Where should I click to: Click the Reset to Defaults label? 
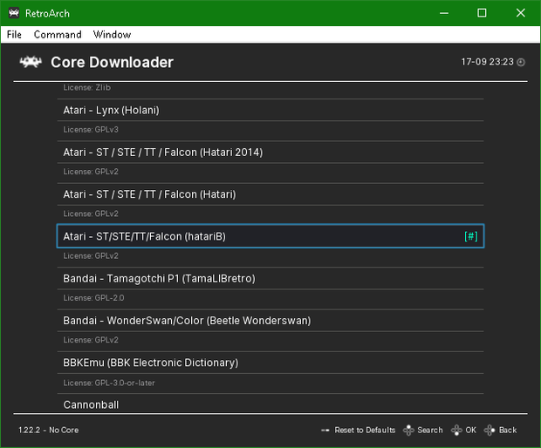365,430
